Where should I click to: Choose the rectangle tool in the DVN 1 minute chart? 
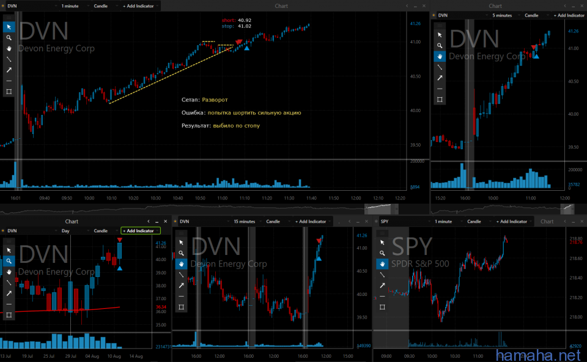click(x=9, y=92)
